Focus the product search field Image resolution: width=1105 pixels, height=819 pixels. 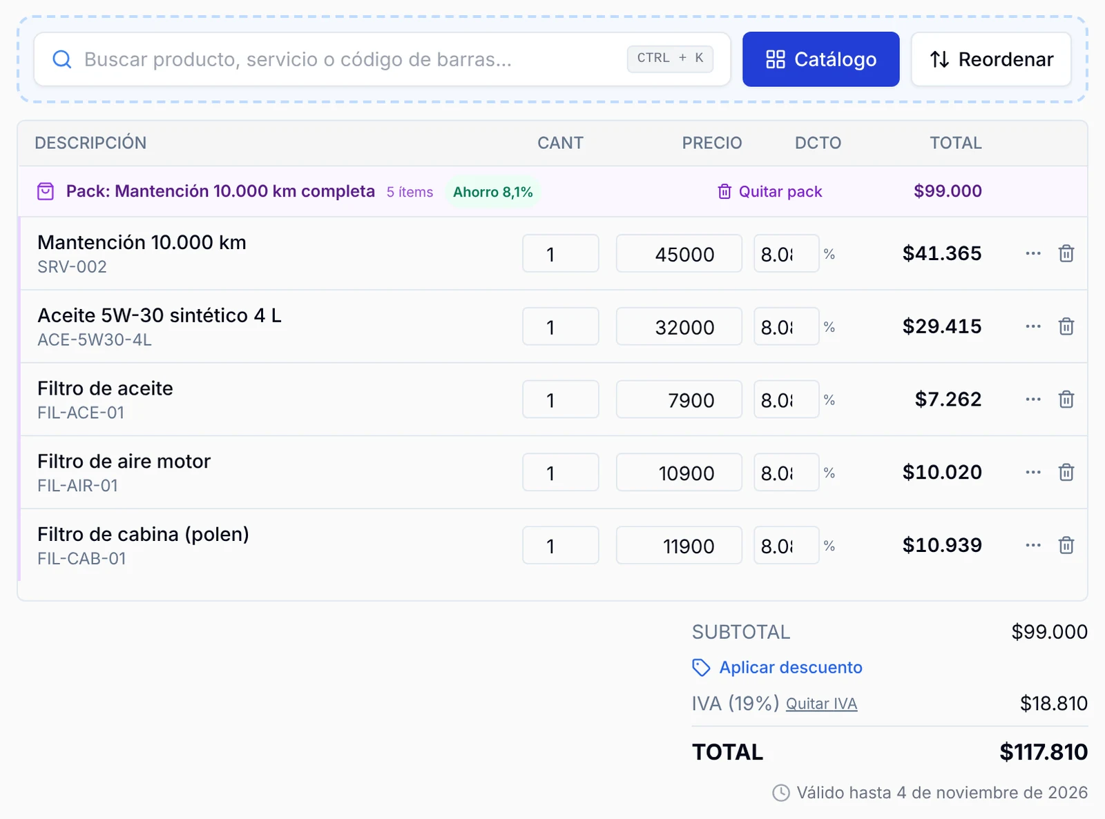pyautogui.click(x=382, y=59)
